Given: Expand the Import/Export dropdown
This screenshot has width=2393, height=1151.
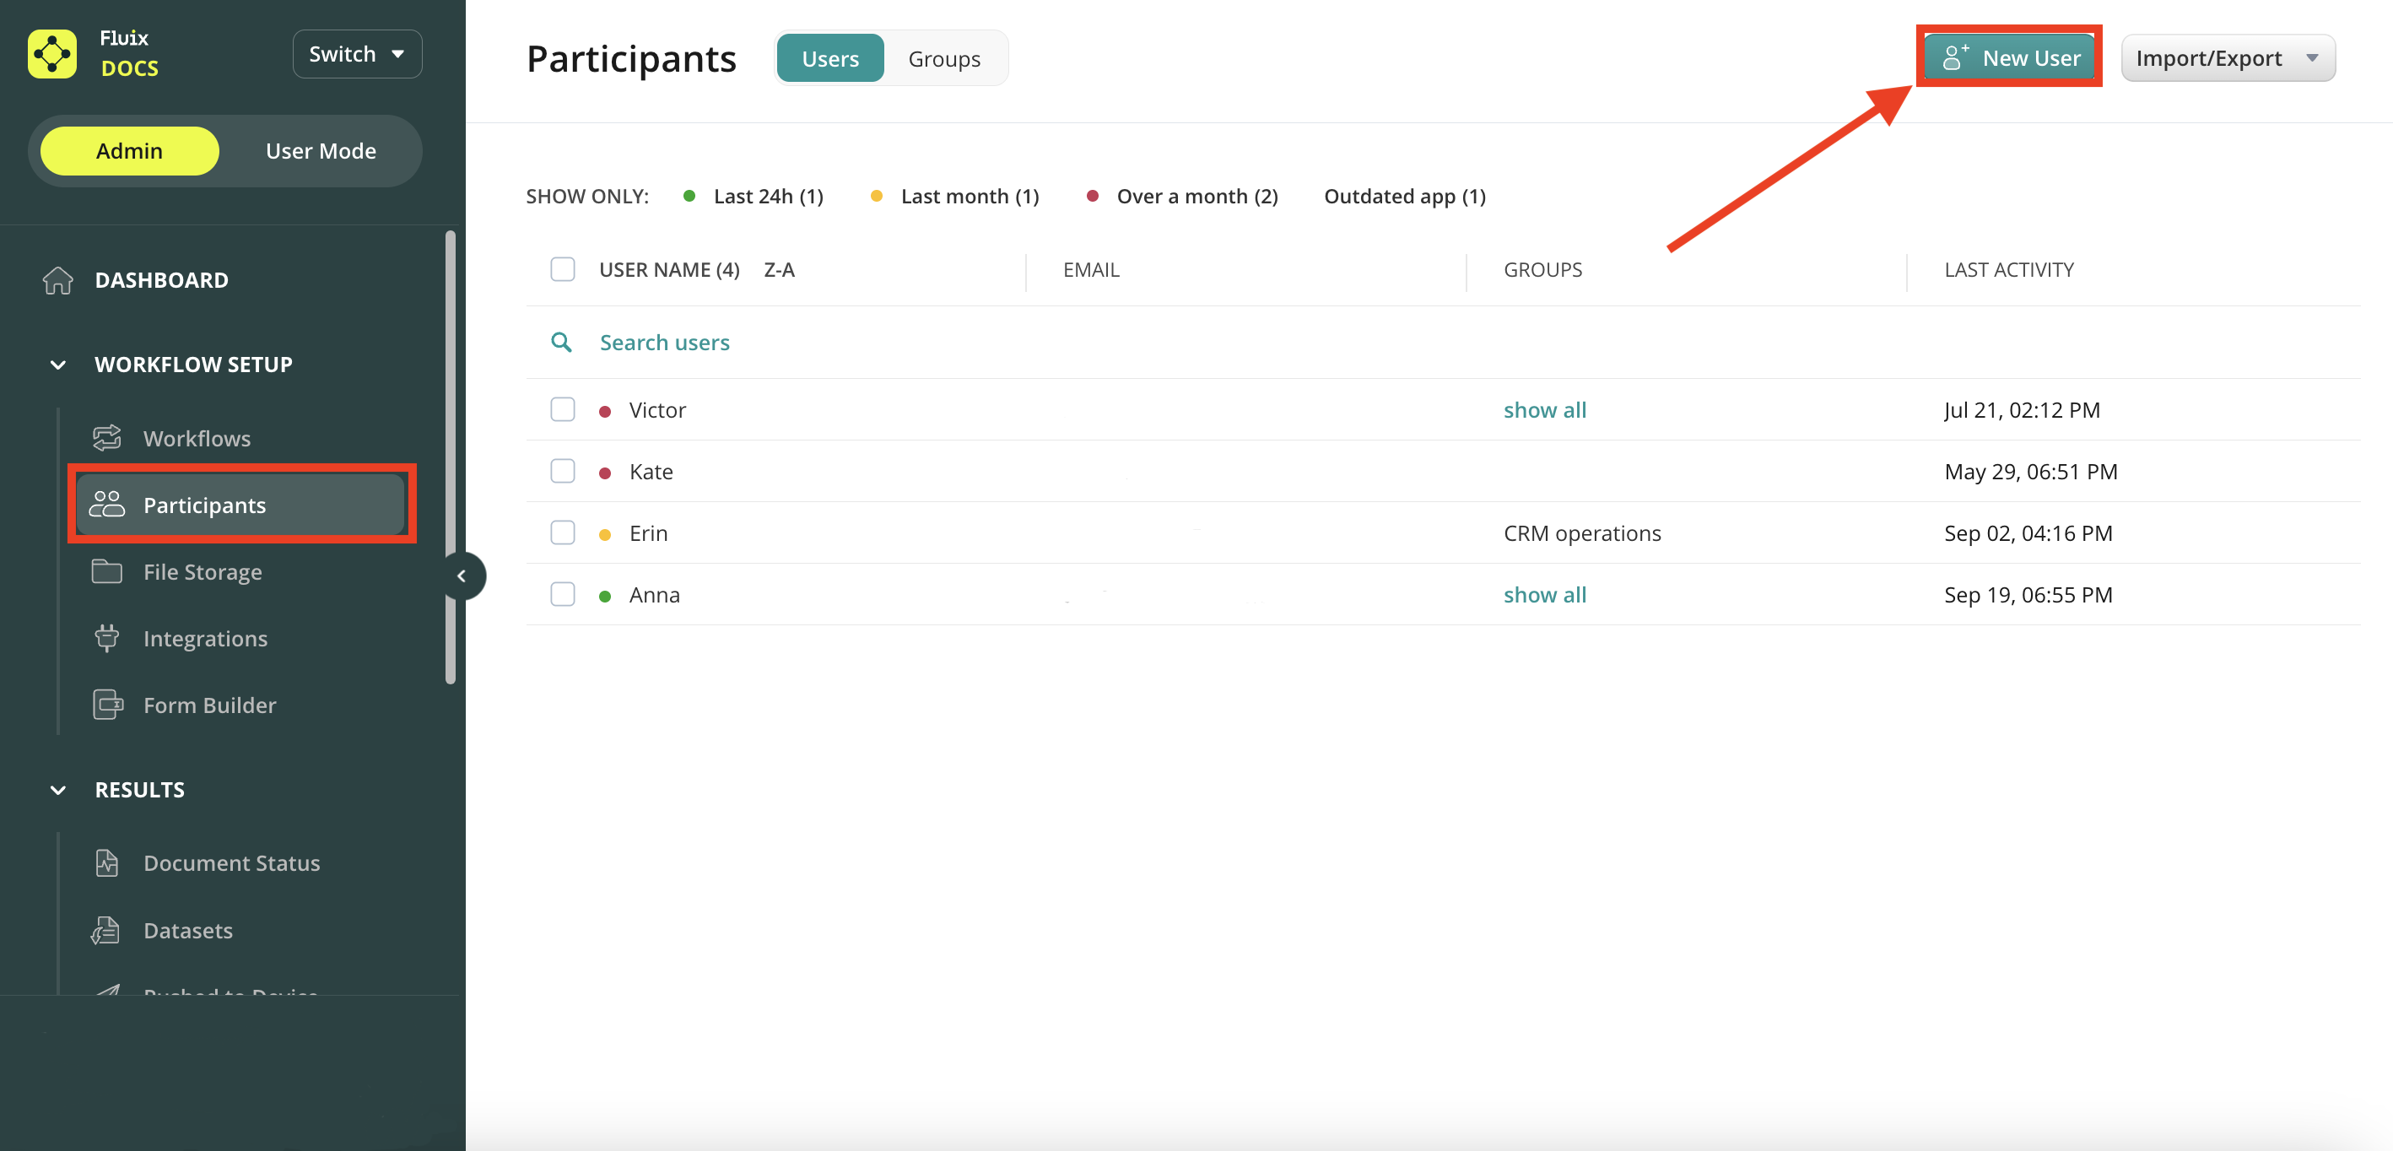Looking at the screenshot, I should point(2228,58).
